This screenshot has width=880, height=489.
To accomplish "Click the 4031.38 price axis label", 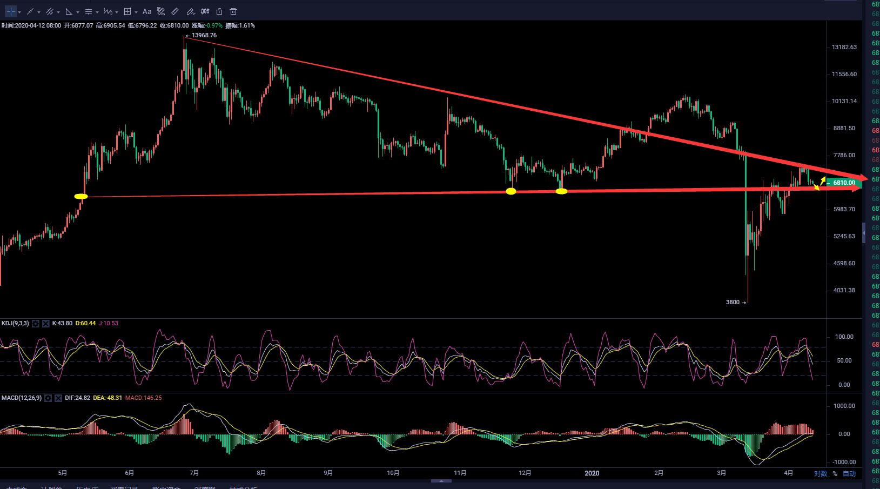I will (x=844, y=291).
